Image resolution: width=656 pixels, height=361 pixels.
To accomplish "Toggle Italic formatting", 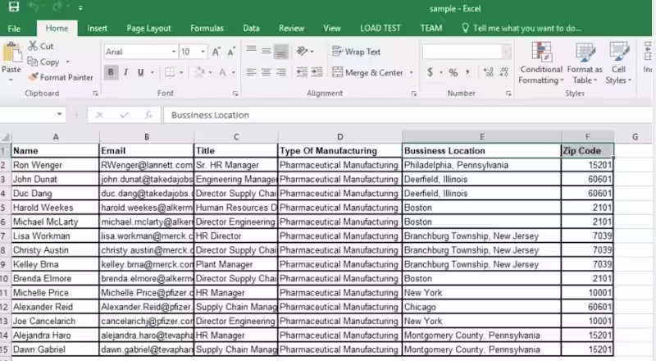I will tap(125, 72).
